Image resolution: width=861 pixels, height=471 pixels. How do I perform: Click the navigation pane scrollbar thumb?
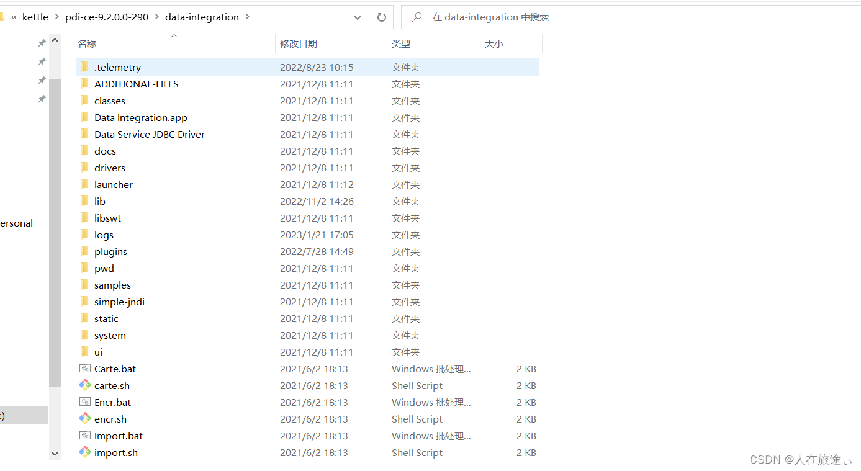pos(55,233)
